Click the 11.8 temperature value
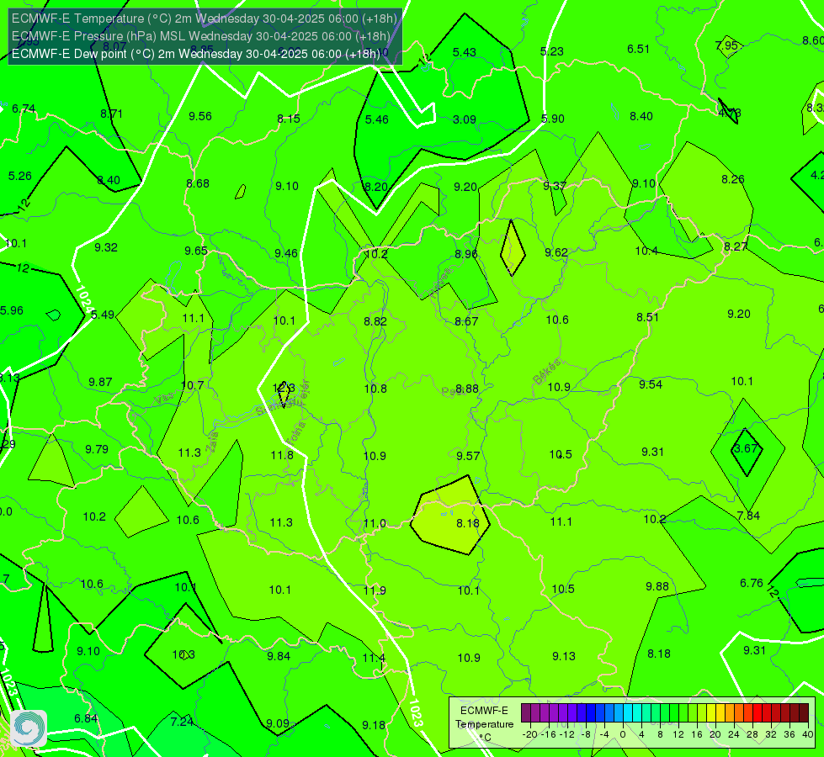824x757 pixels. pyautogui.click(x=282, y=455)
